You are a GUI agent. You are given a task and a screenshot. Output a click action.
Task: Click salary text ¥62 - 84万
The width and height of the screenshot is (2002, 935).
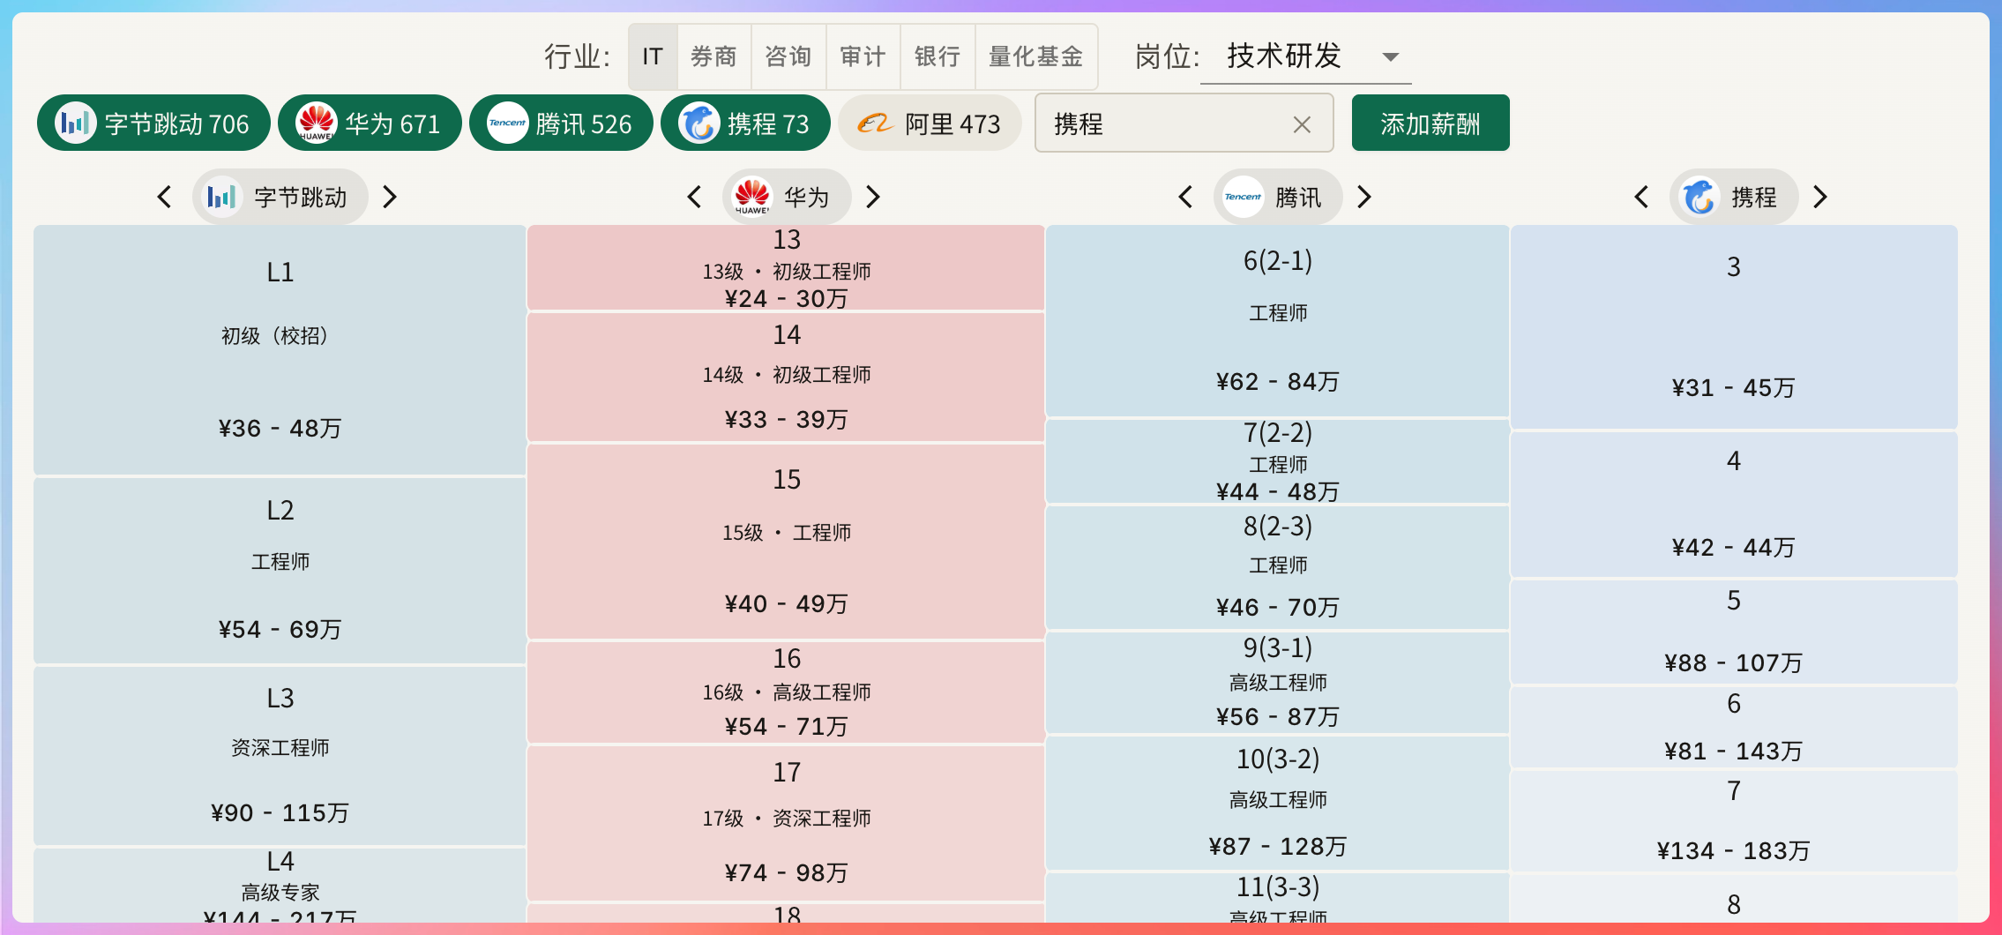point(1278,382)
